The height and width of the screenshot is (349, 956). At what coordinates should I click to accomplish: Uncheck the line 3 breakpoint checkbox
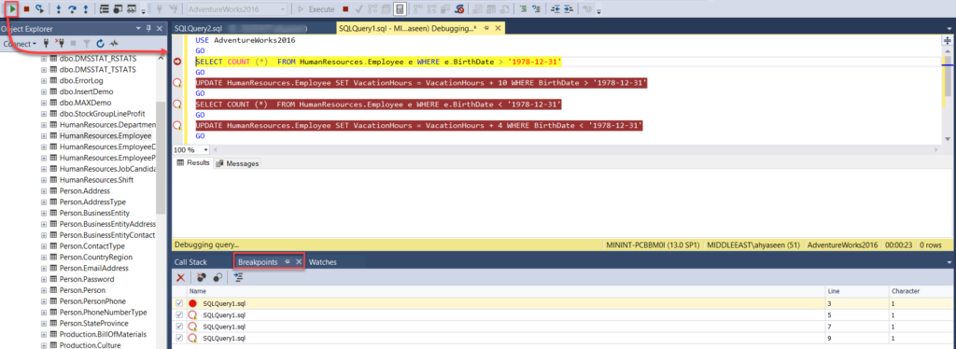pos(178,303)
